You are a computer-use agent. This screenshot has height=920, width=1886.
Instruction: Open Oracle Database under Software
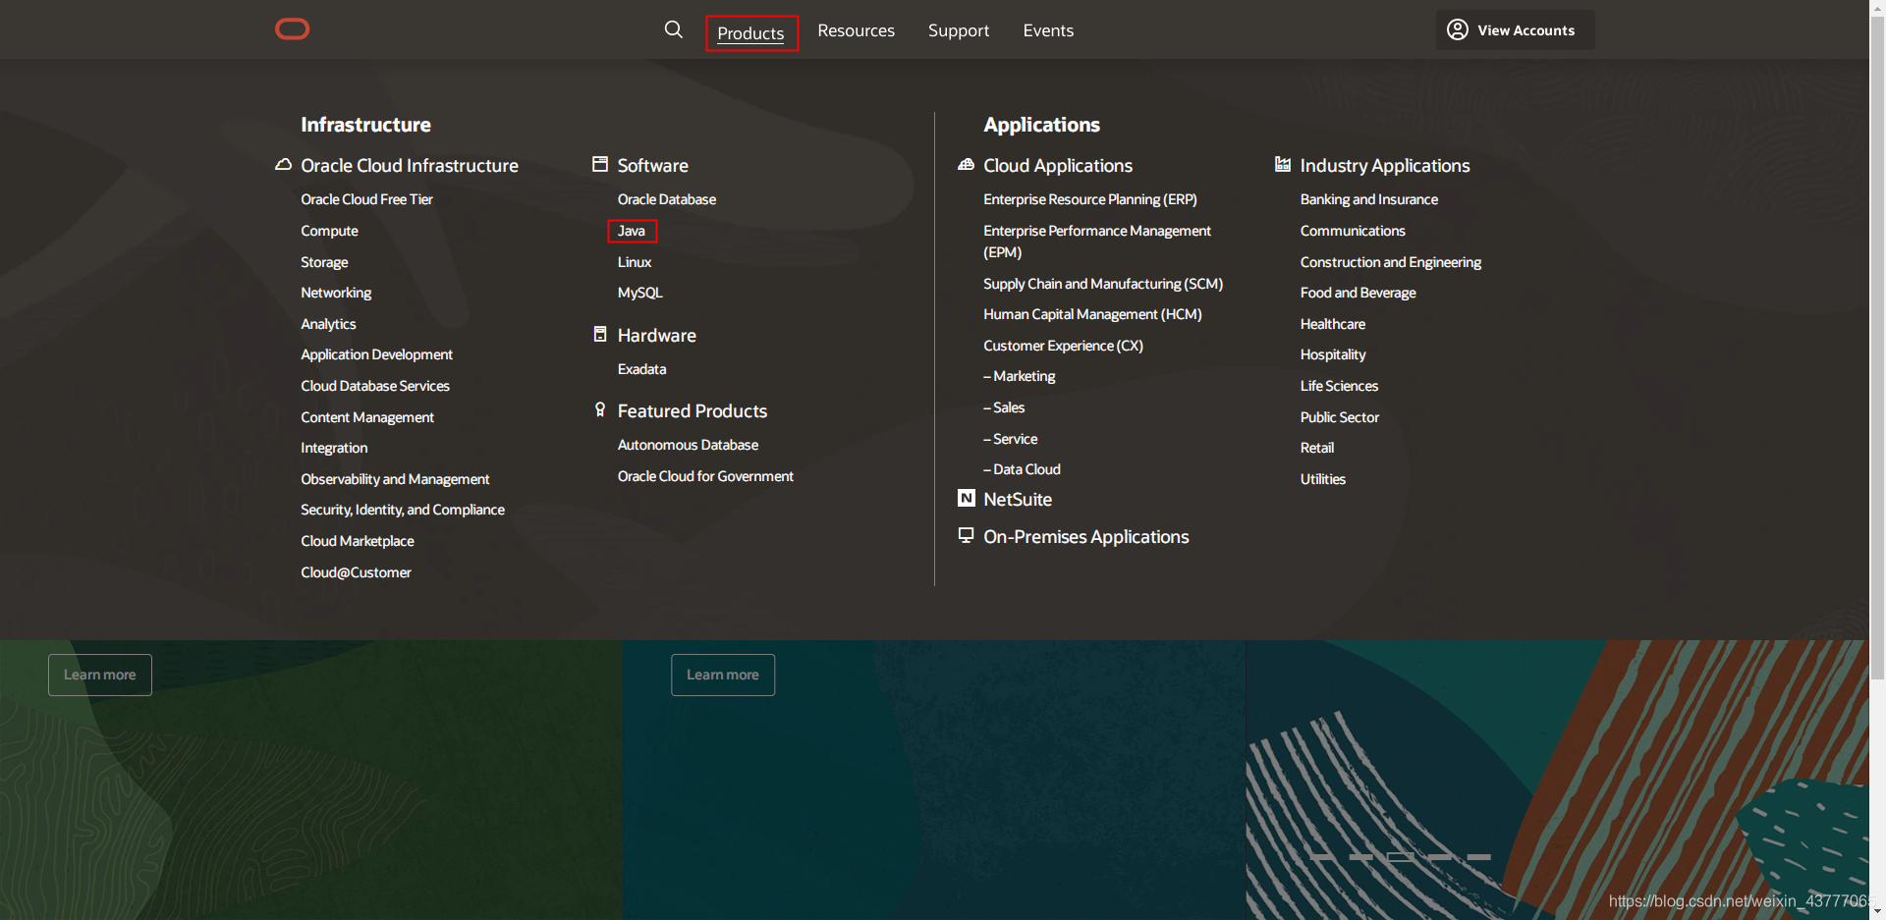coord(667,199)
